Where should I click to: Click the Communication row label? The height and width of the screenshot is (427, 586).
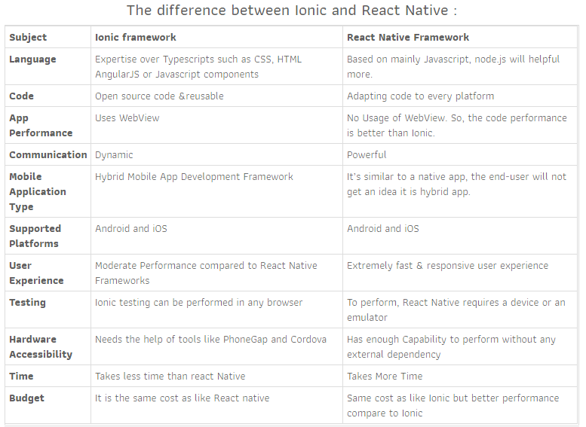48,154
